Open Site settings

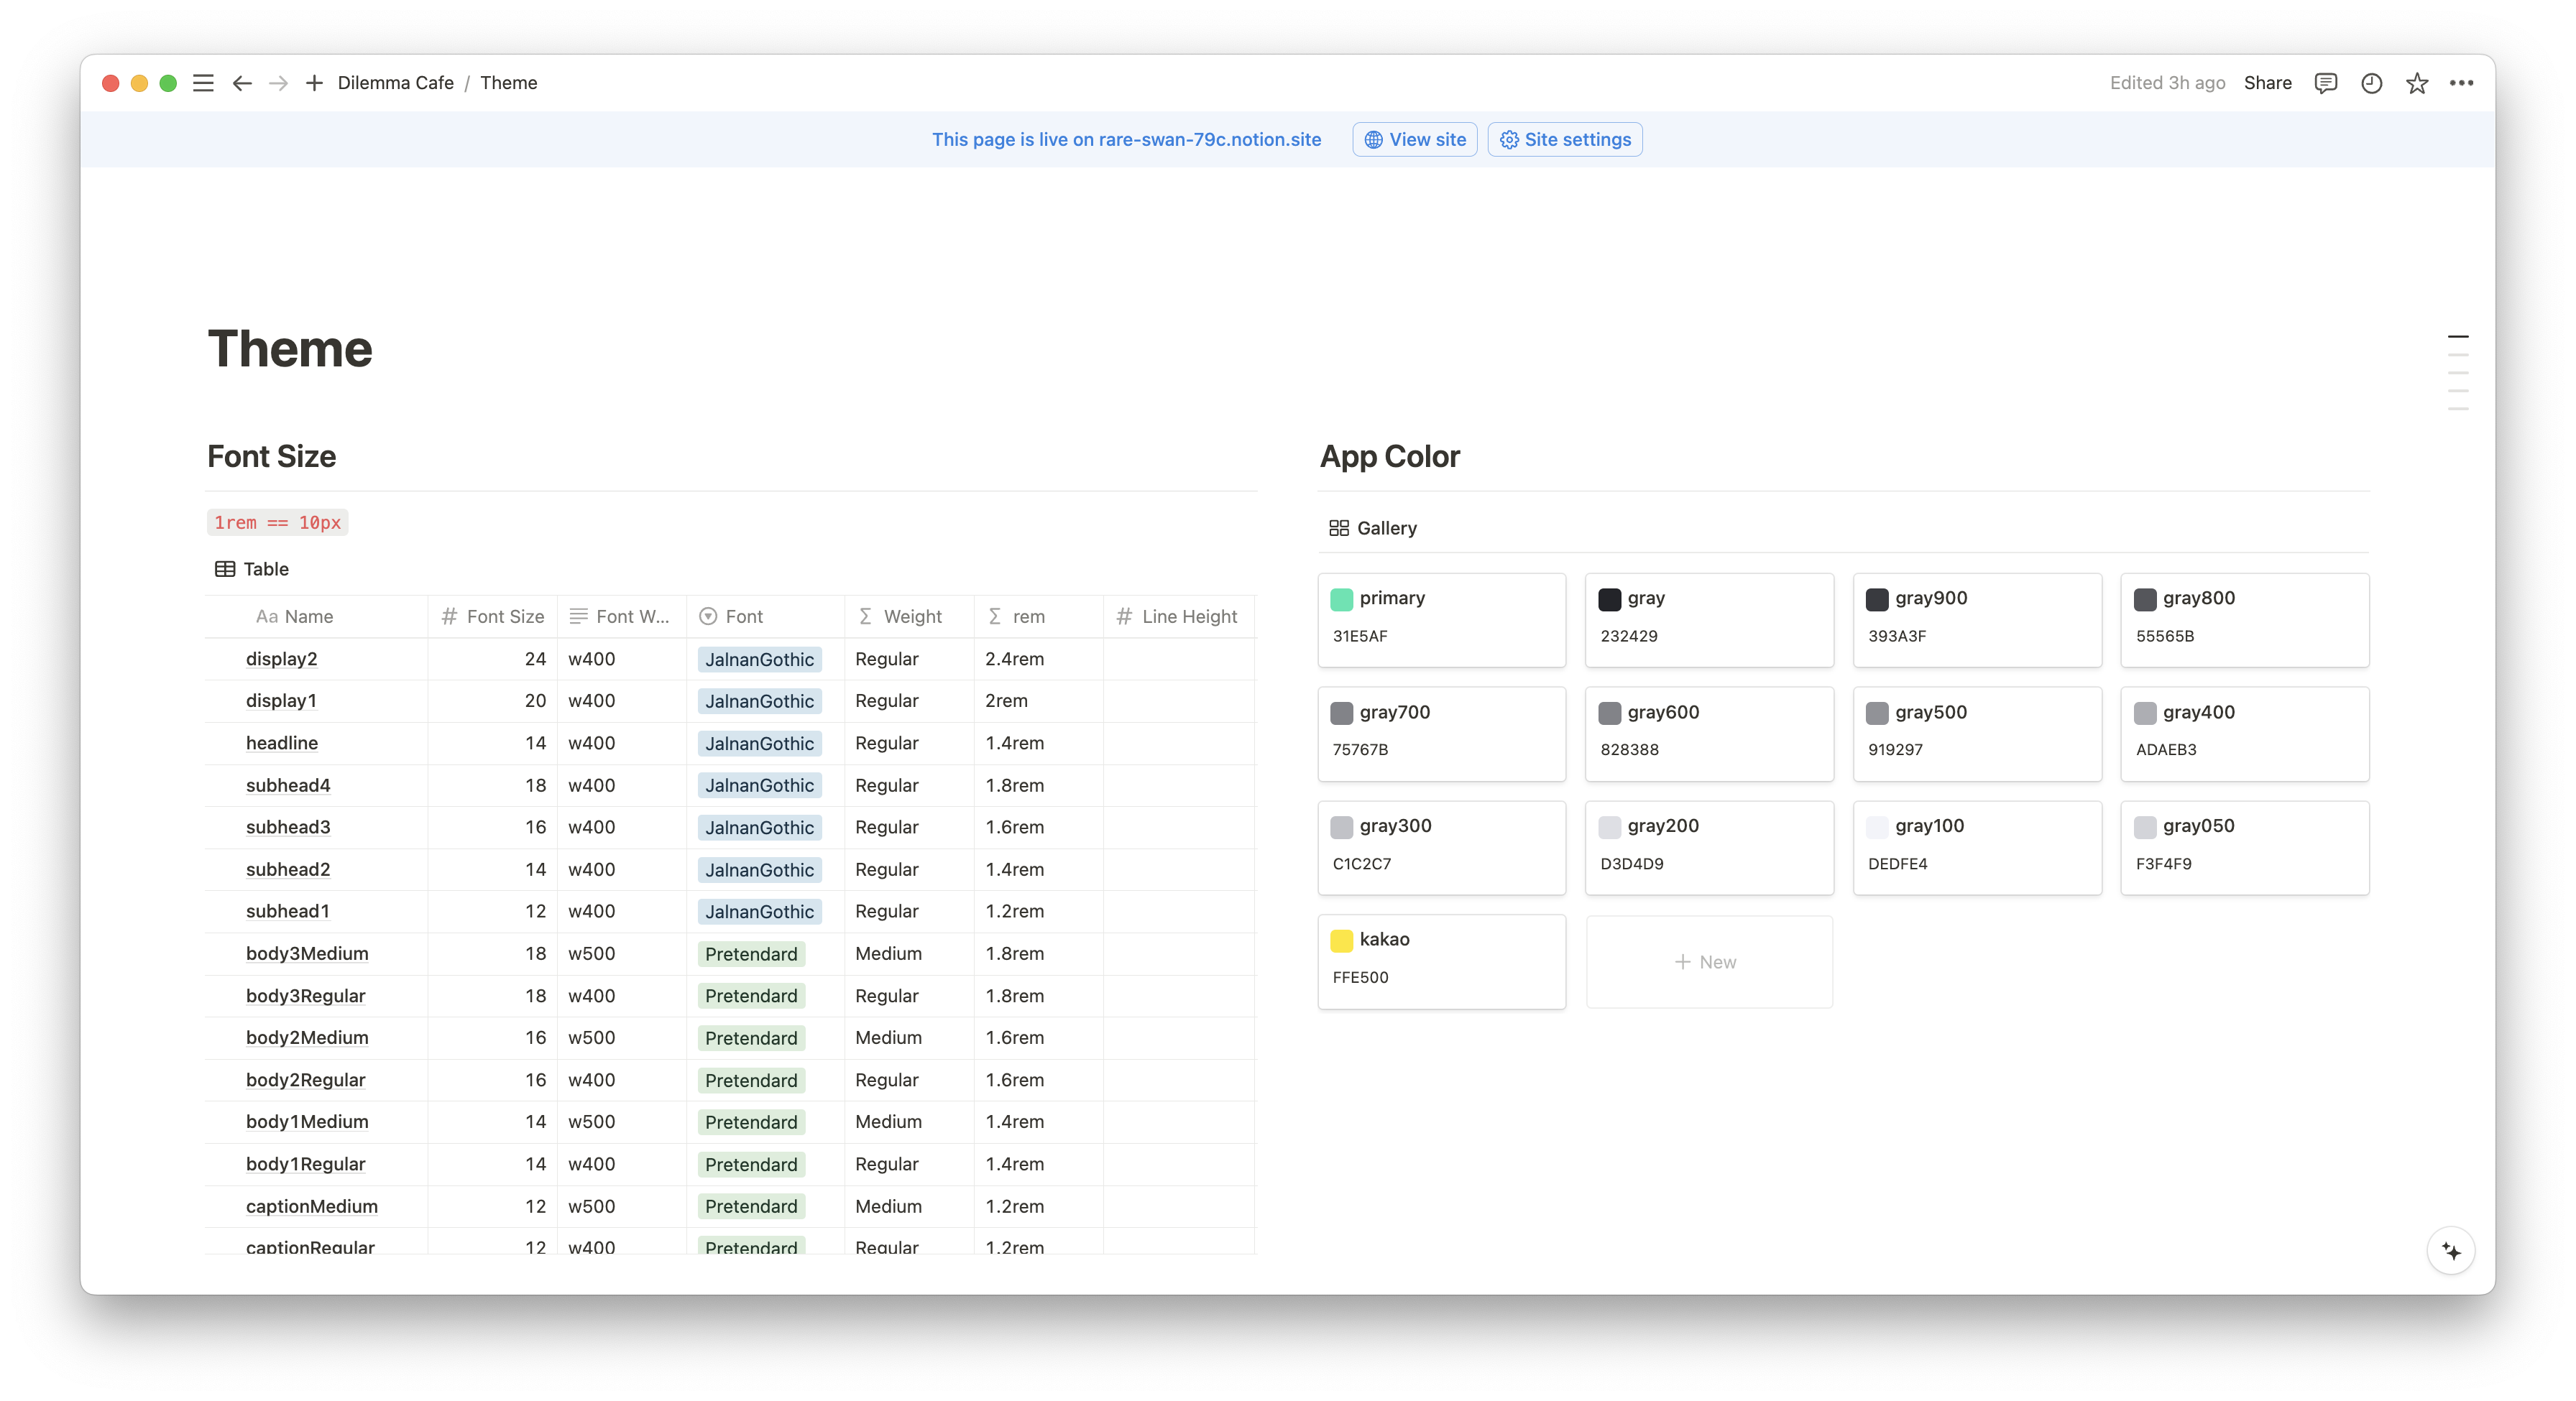point(1564,140)
